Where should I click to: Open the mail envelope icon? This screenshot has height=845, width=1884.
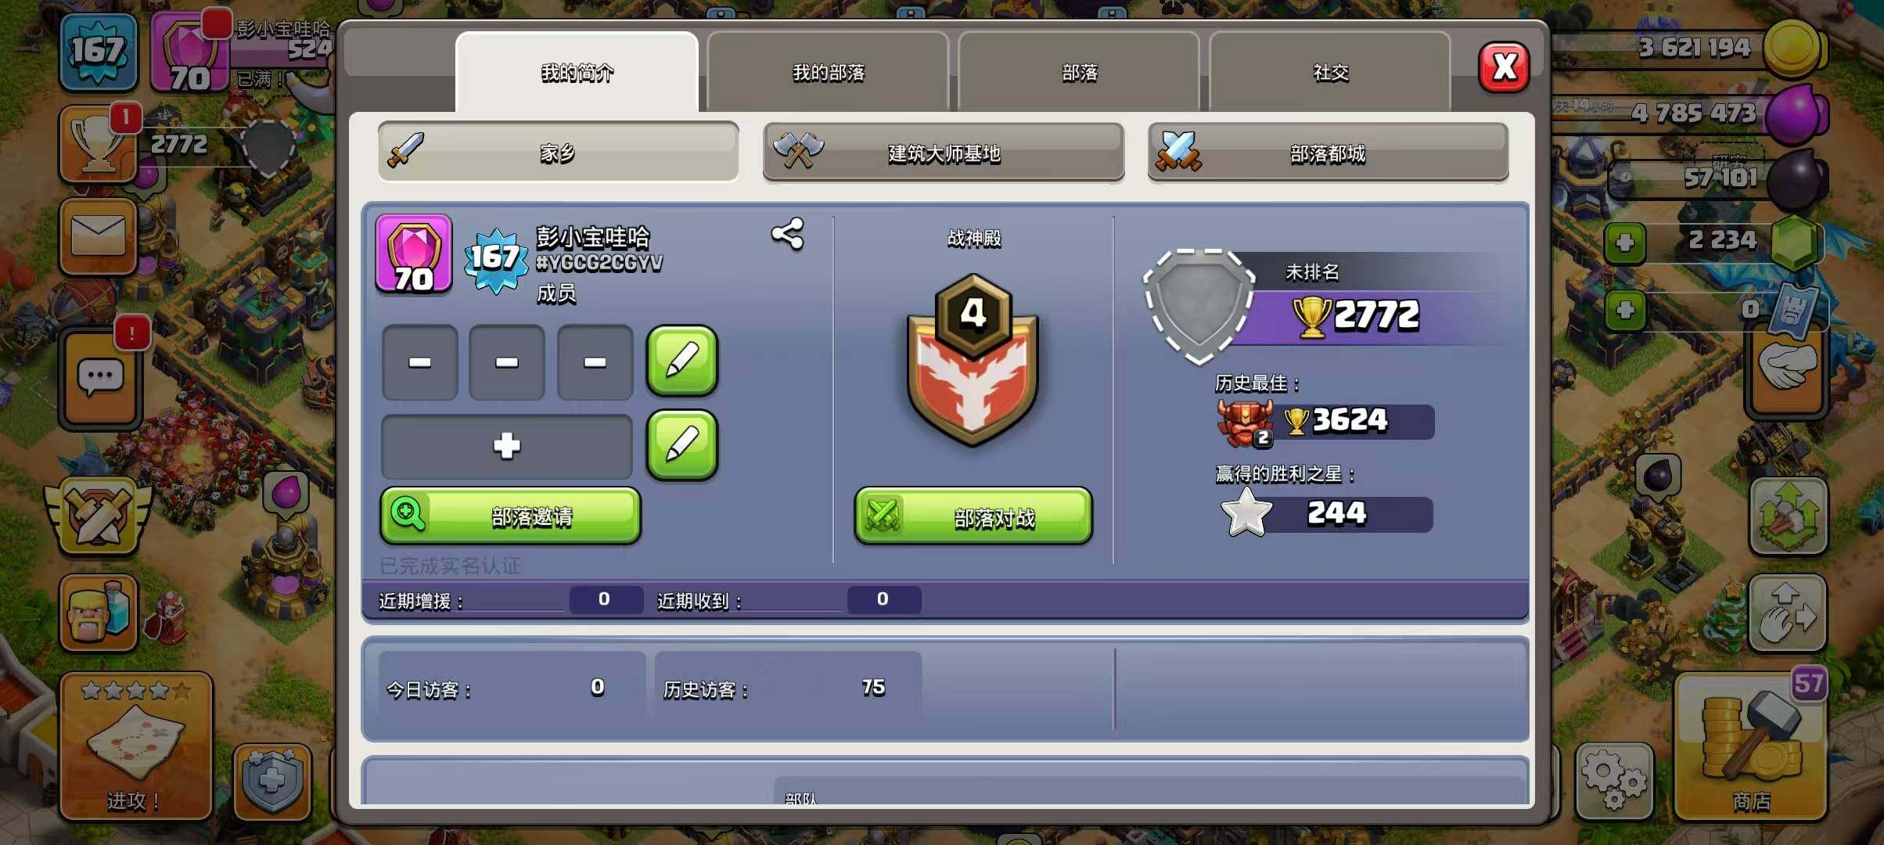[98, 236]
